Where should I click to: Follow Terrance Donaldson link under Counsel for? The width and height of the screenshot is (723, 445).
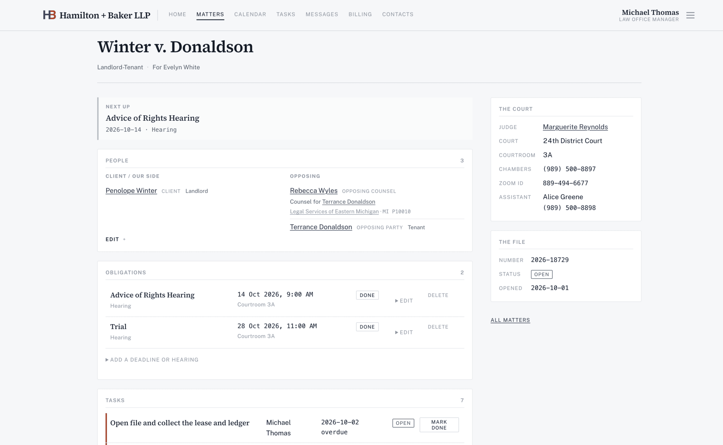[349, 202]
